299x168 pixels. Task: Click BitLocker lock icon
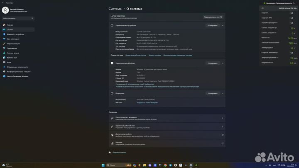pos(112,144)
